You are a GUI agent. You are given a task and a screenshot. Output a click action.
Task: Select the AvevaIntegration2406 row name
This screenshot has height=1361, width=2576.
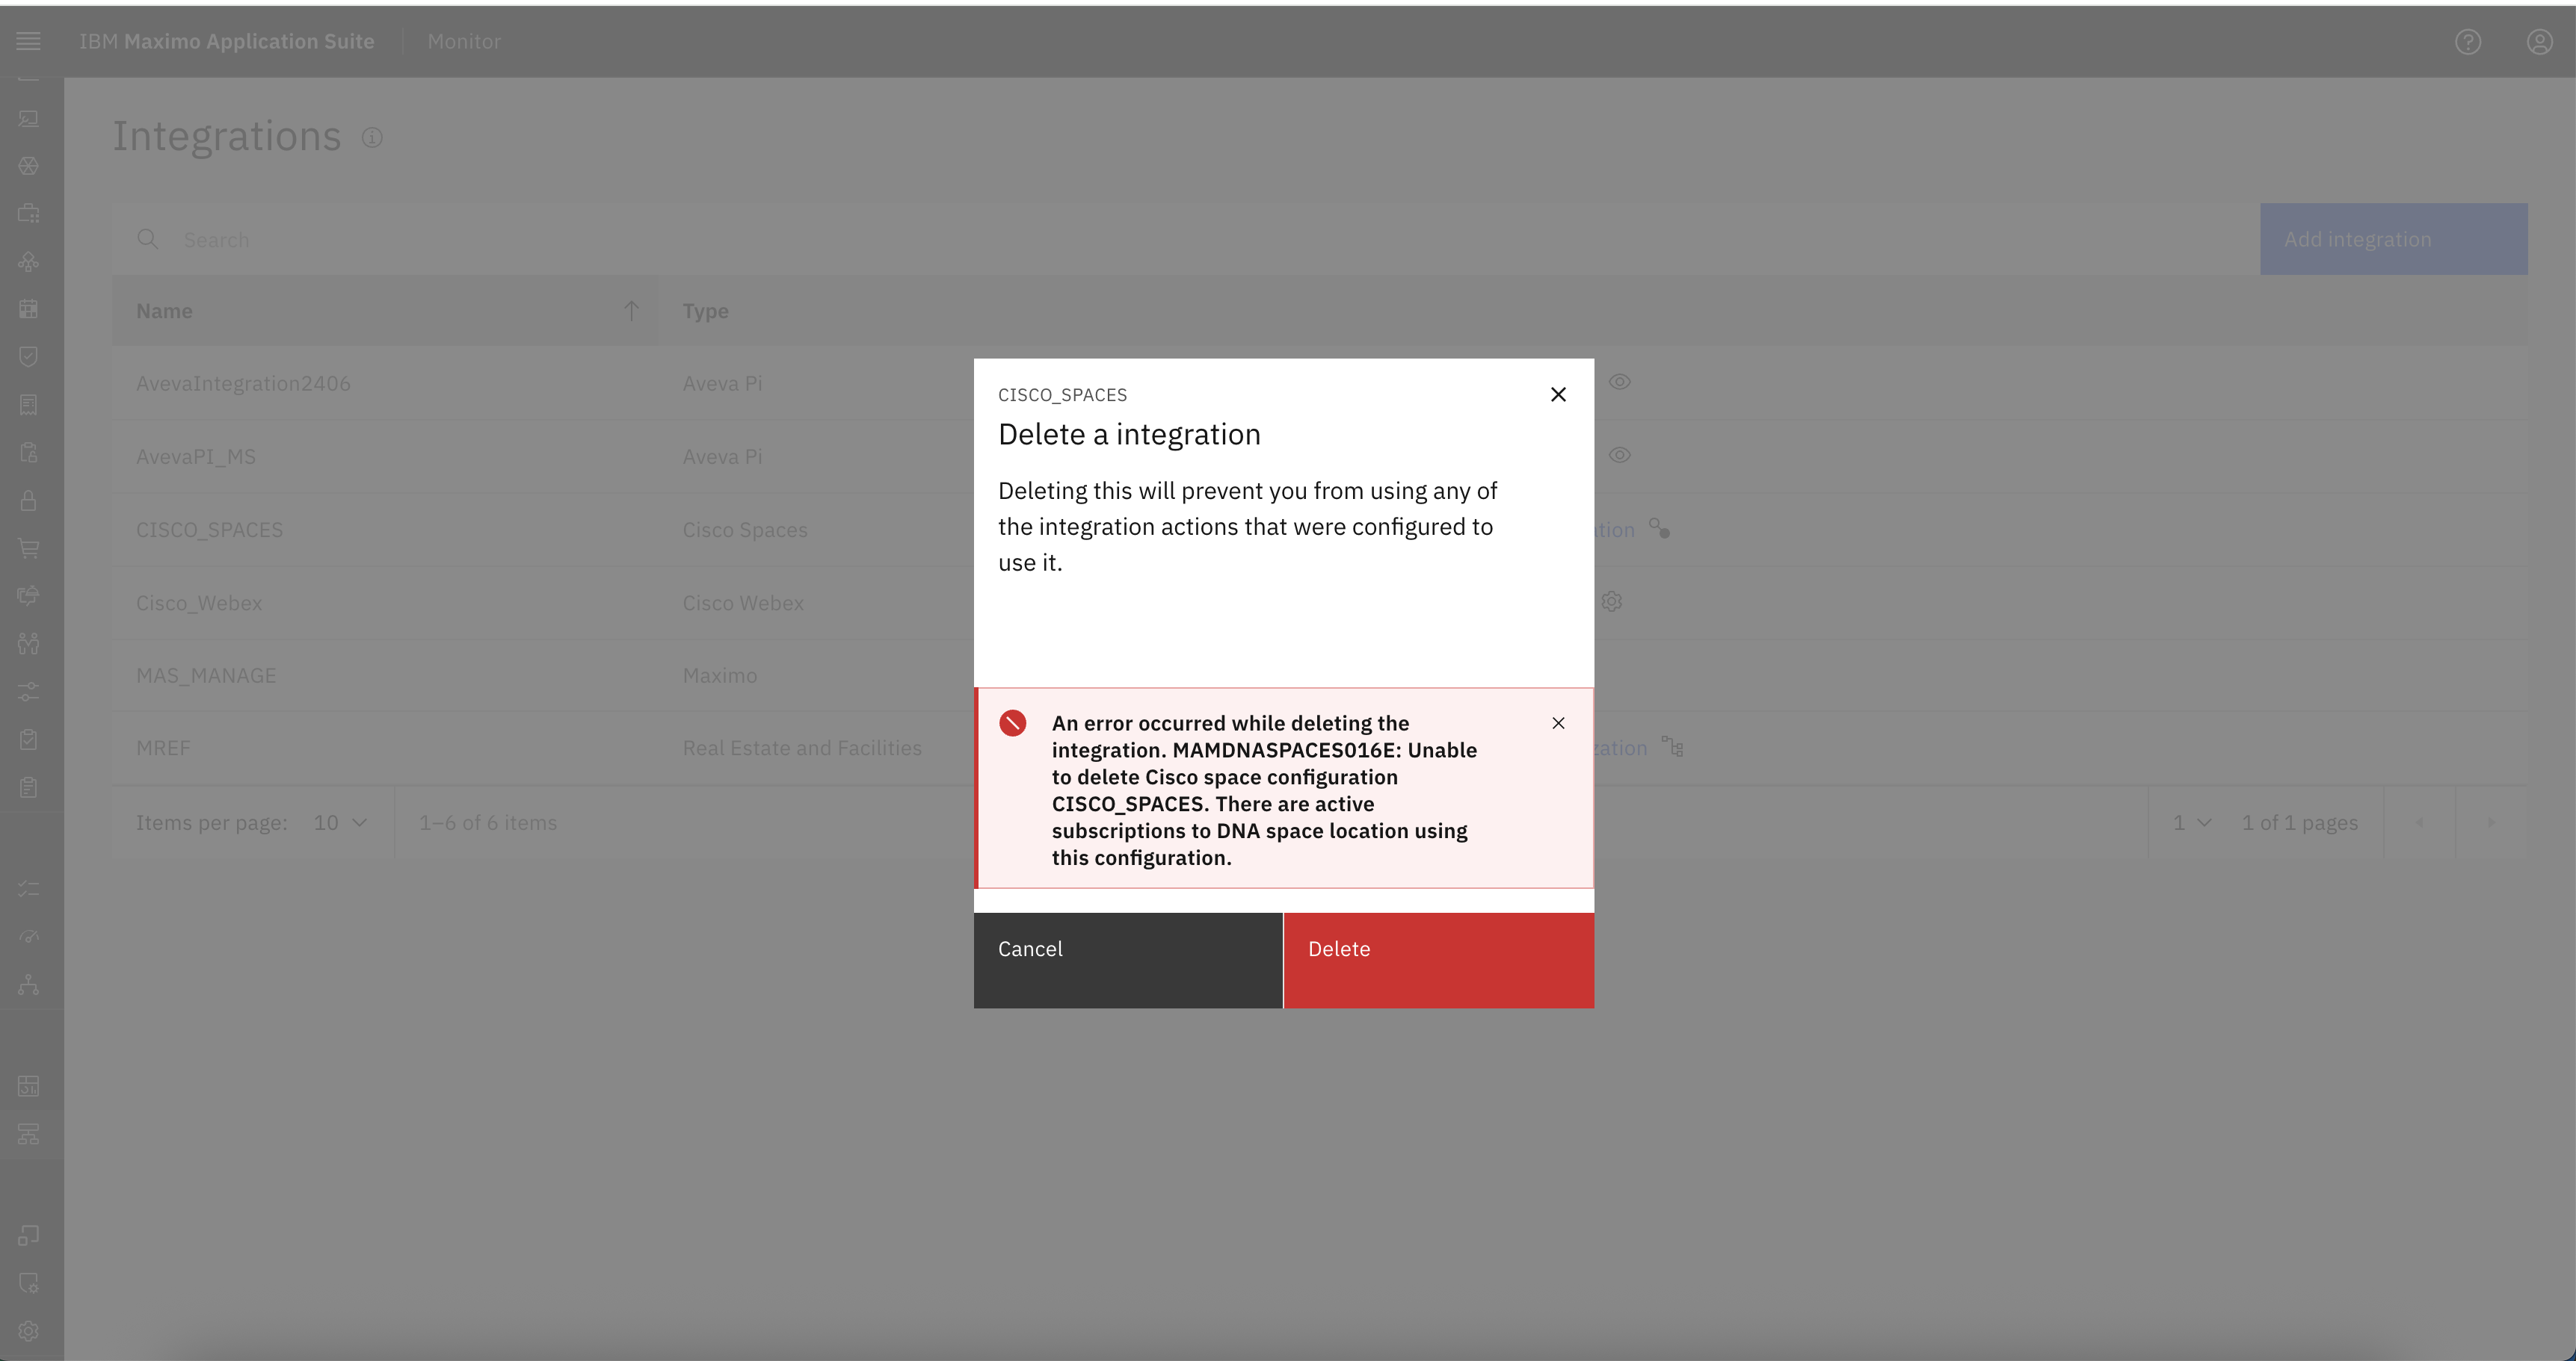coord(243,382)
